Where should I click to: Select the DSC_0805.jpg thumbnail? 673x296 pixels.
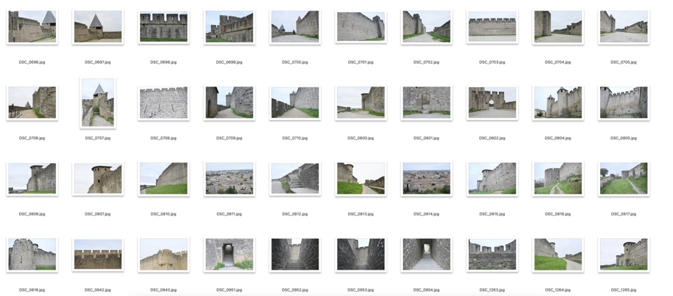tap(624, 102)
